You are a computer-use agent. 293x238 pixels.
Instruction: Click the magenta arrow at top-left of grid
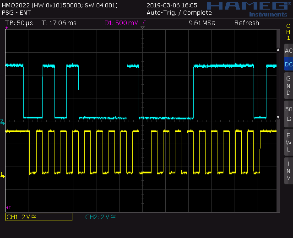point(7,27)
